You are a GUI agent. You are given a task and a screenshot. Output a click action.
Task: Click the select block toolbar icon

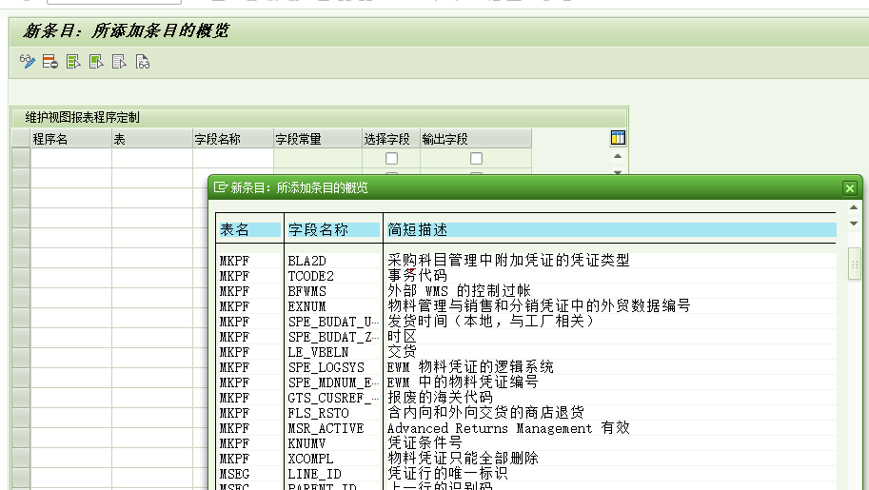point(96,63)
